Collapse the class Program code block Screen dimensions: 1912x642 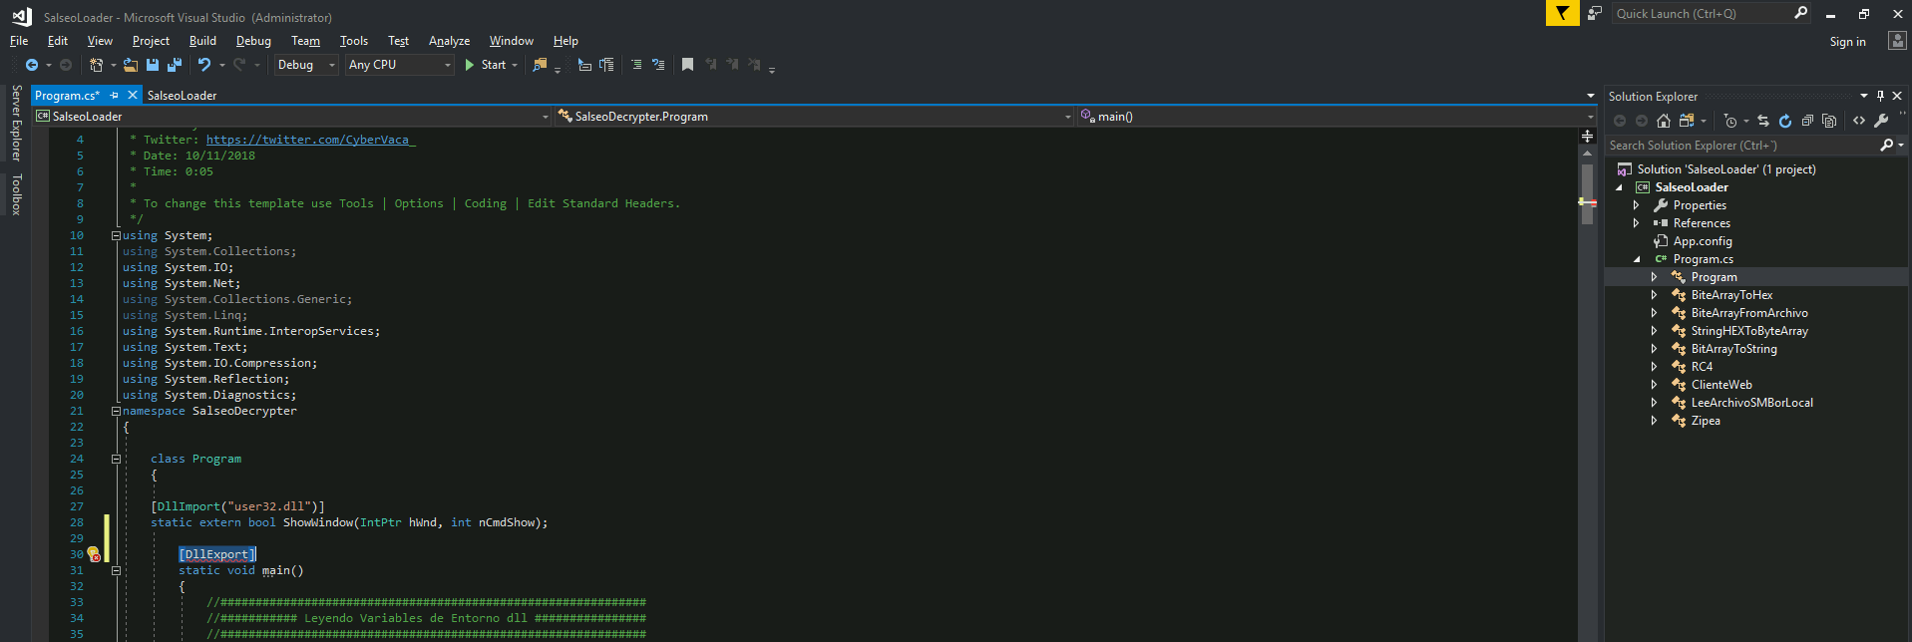pyautogui.click(x=116, y=460)
